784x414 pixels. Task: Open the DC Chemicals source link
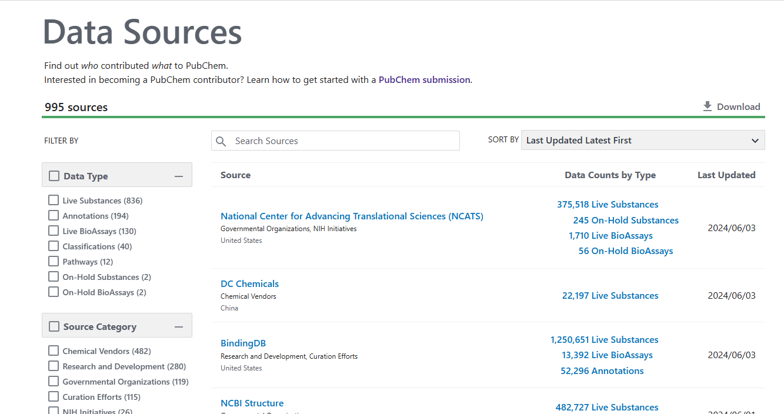tap(249, 283)
